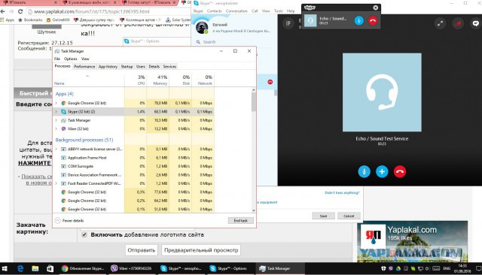Sort processes by Name column

tap(89, 80)
